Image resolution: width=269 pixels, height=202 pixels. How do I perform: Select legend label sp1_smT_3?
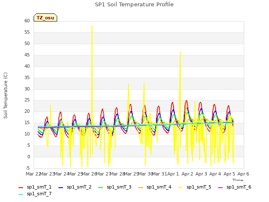pos(119,187)
